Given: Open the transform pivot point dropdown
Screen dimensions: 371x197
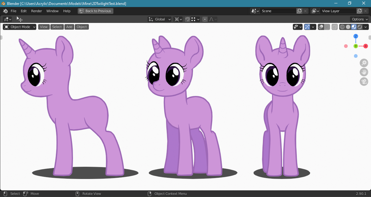Looking at the screenshot, I should click(x=178, y=19).
